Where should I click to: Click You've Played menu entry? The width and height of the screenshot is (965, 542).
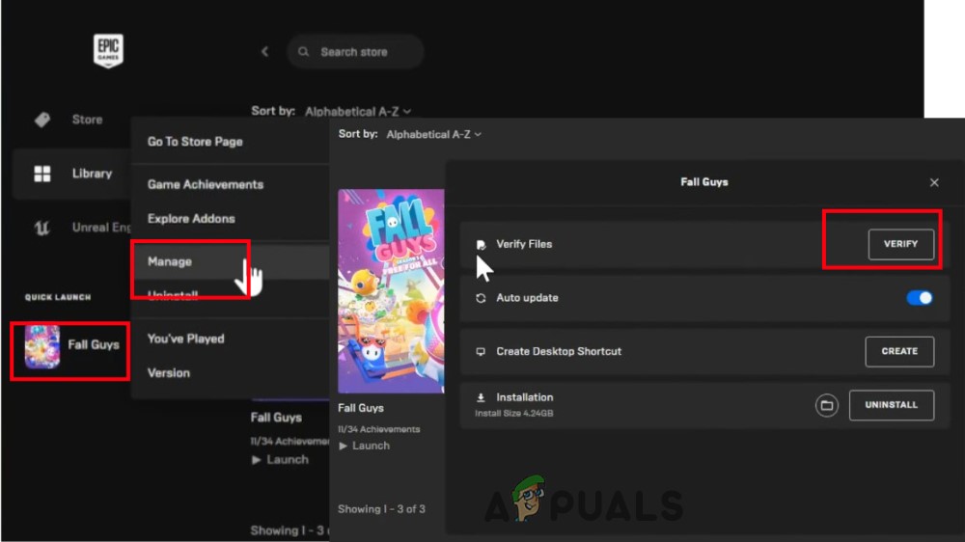[186, 339]
